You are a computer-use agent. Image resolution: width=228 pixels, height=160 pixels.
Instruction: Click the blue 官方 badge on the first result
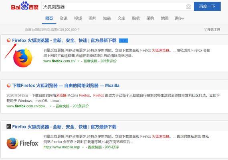[123, 40]
